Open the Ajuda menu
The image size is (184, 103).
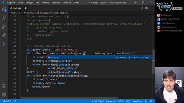point(76,3)
